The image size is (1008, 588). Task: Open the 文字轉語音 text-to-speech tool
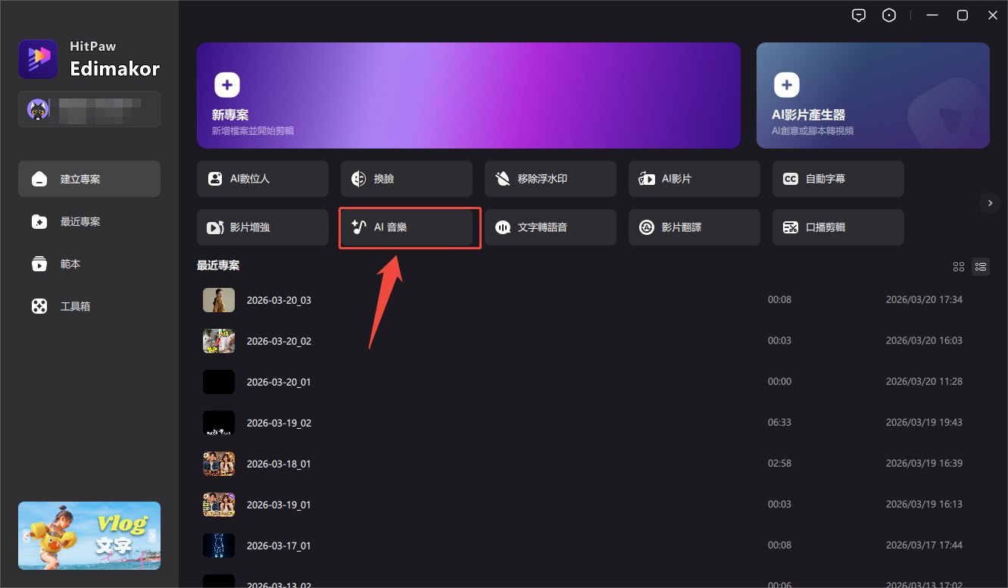click(x=550, y=227)
